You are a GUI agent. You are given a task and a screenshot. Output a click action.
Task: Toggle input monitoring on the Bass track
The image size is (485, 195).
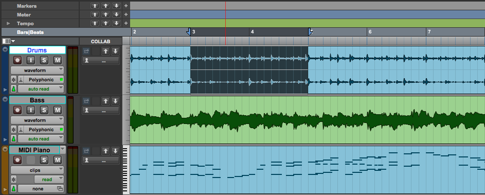pos(31,110)
